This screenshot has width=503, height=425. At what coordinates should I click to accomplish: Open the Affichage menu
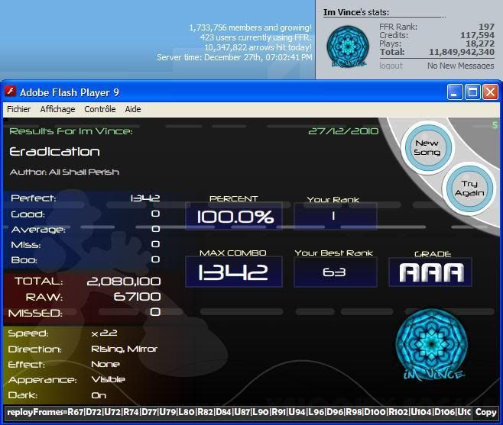click(57, 109)
